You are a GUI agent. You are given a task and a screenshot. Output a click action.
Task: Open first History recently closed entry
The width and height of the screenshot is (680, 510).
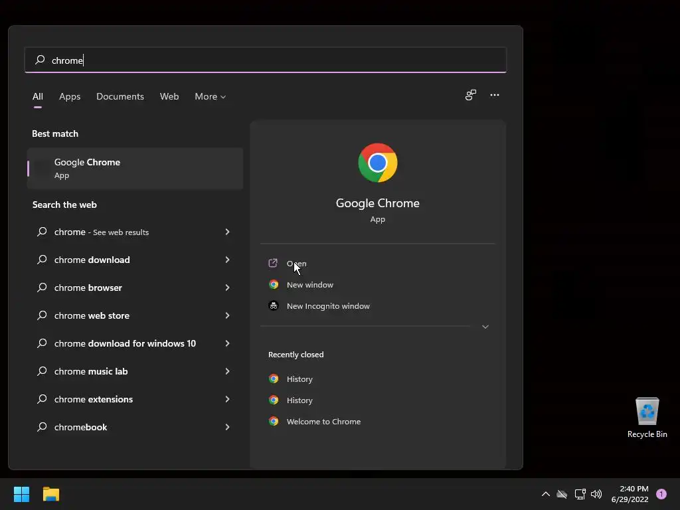(x=299, y=379)
